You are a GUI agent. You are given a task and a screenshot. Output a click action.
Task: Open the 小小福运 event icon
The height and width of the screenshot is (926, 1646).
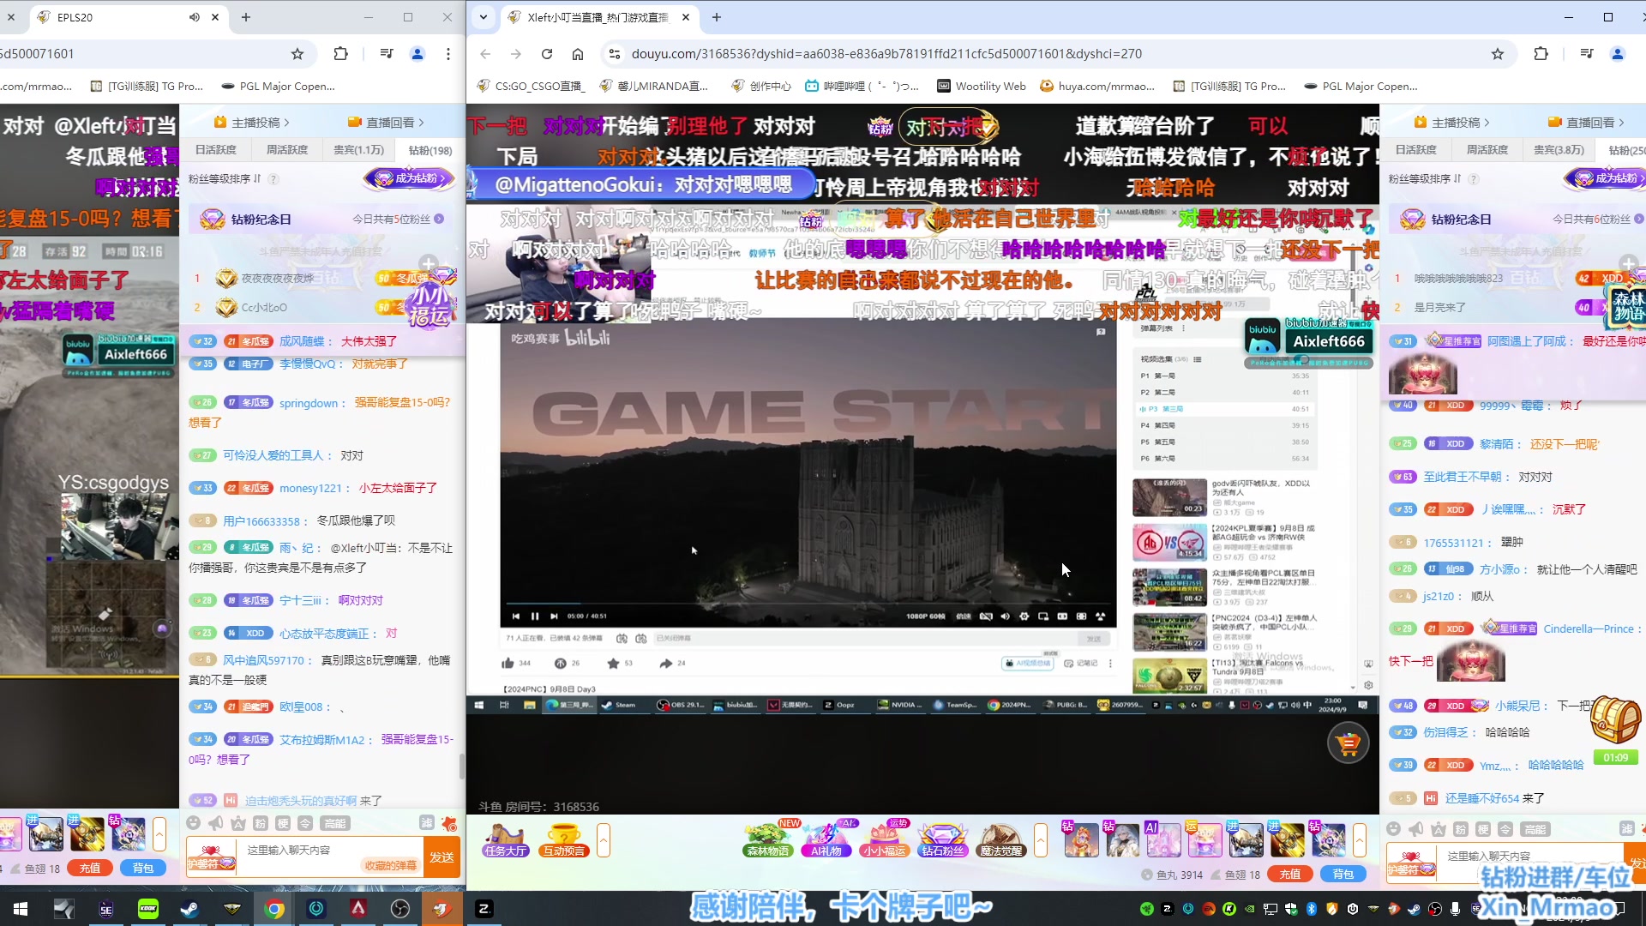(x=885, y=840)
